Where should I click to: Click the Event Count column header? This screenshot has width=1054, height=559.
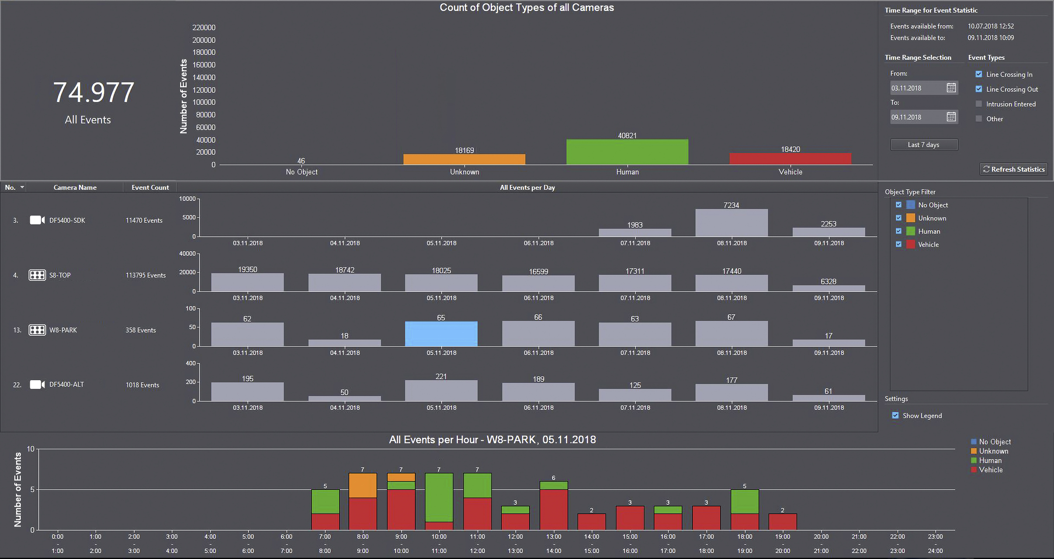point(150,187)
